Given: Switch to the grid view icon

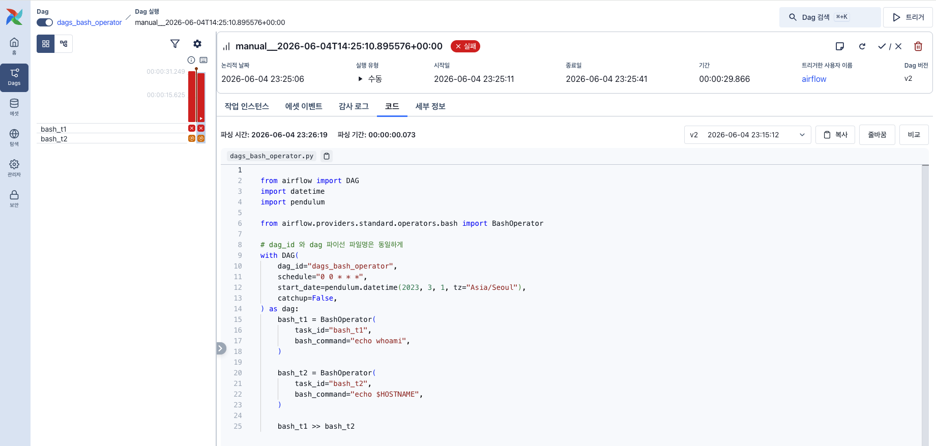Looking at the screenshot, I should (46, 44).
